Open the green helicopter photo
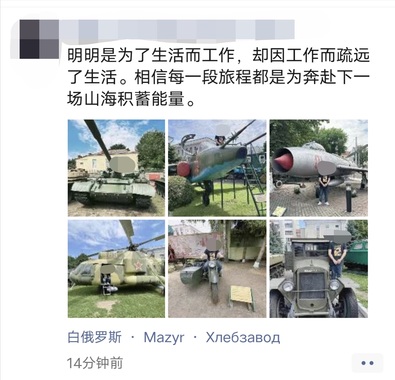The image size is (395, 380). (x=116, y=269)
